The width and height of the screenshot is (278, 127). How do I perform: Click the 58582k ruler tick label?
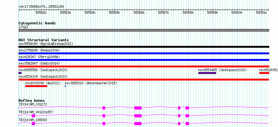41,13
